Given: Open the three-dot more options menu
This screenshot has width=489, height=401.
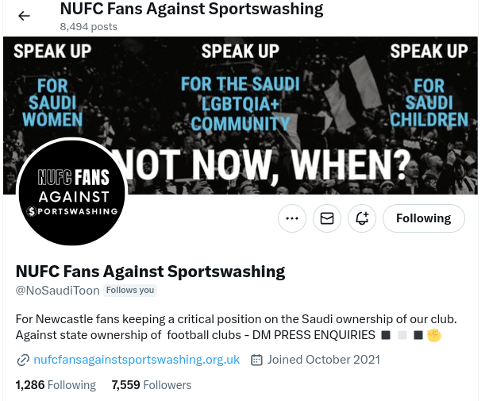Looking at the screenshot, I should tap(292, 218).
